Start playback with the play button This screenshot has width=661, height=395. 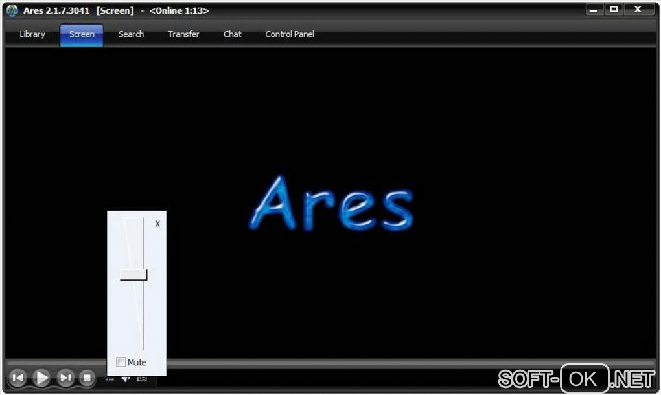pyautogui.click(x=41, y=378)
